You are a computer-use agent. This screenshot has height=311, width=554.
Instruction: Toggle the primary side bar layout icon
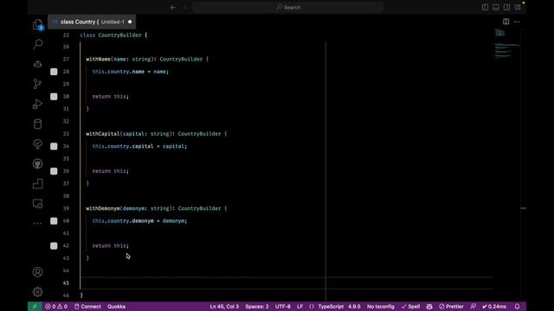tap(485, 8)
